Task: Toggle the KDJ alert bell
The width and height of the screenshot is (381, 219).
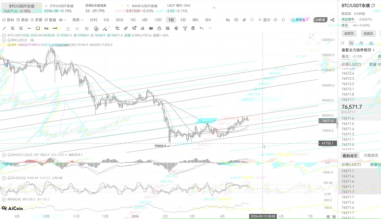Action: coord(9,178)
